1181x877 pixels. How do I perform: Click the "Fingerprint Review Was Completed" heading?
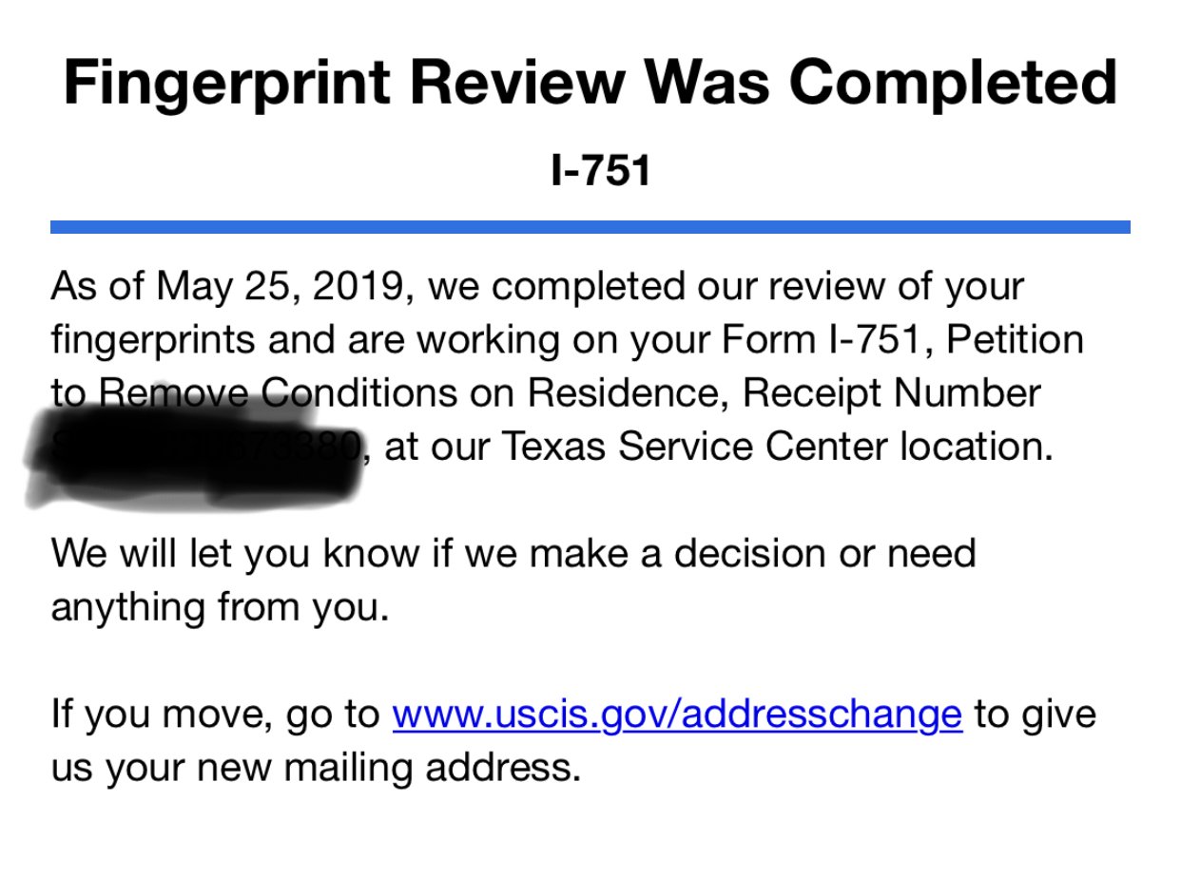pos(590,83)
